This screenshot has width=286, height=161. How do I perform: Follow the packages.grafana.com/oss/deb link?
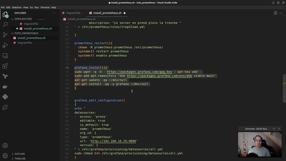click(159, 76)
